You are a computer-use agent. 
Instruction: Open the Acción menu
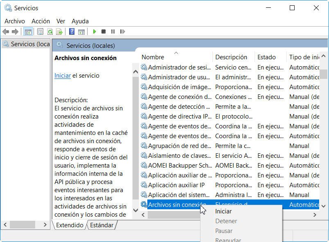(x=41, y=21)
